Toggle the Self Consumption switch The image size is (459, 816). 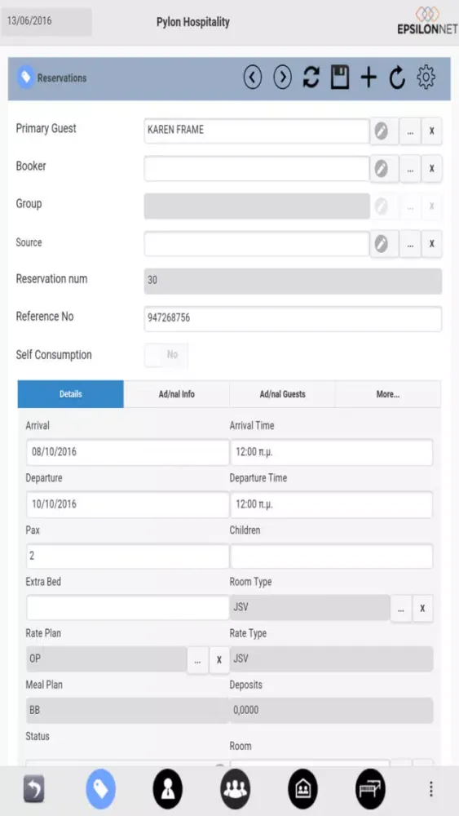point(166,355)
